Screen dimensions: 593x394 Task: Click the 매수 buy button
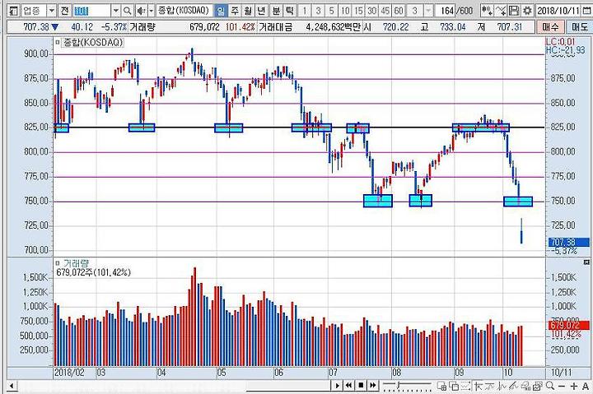(x=550, y=27)
